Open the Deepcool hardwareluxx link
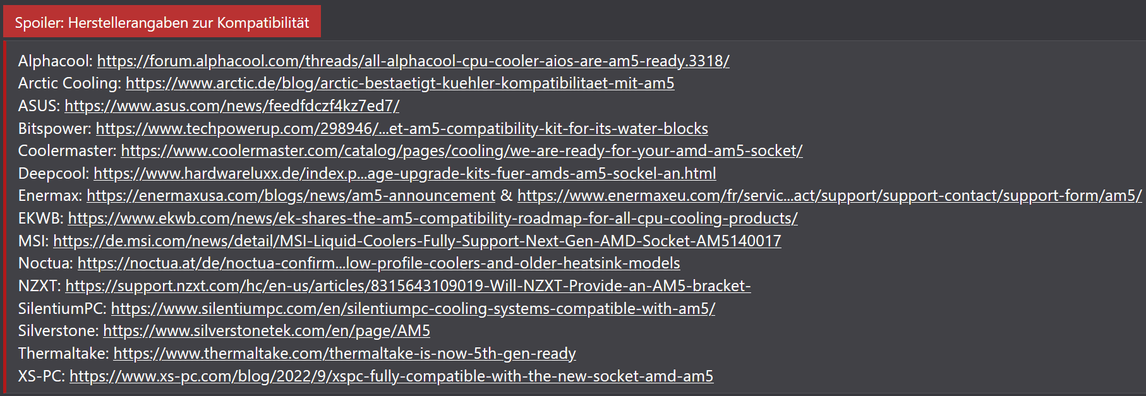 click(x=405, y=173)
